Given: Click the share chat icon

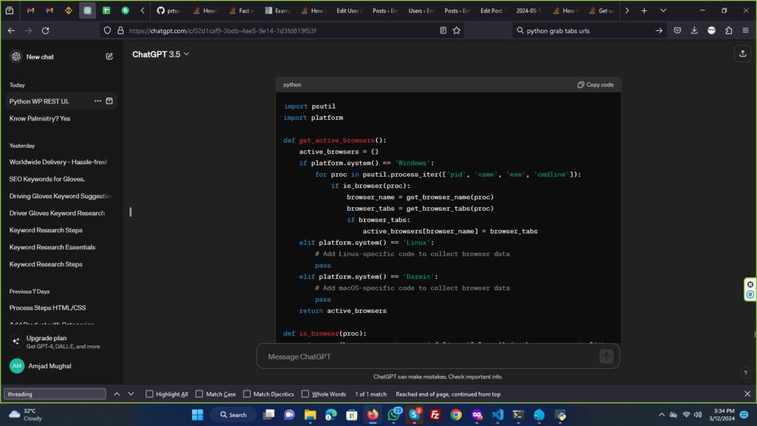Looking at the screenshot, I should 741,54.
